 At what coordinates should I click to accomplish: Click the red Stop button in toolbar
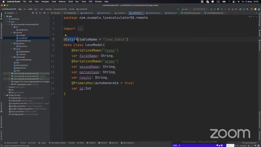(x=236, y=9)
